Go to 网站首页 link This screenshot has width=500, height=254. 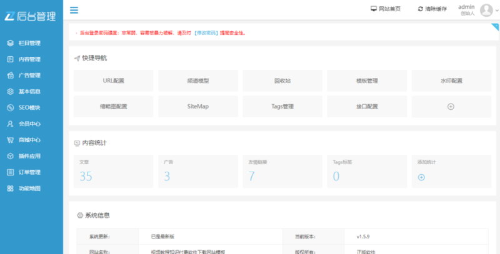(389, 9)
